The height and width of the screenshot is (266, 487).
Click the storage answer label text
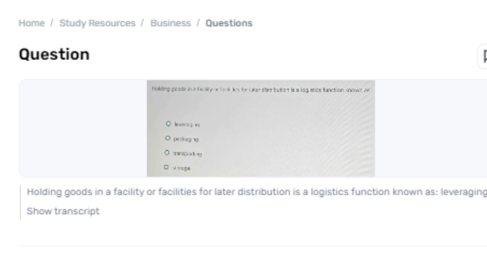click(181, 168)
